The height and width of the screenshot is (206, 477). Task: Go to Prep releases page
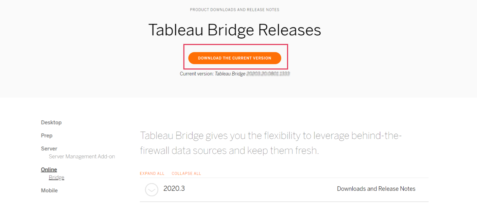click(46, 135)
